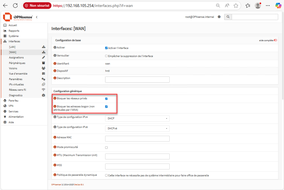
Task: Click the info icon beside Verrouiller
Action: (55, 56)
